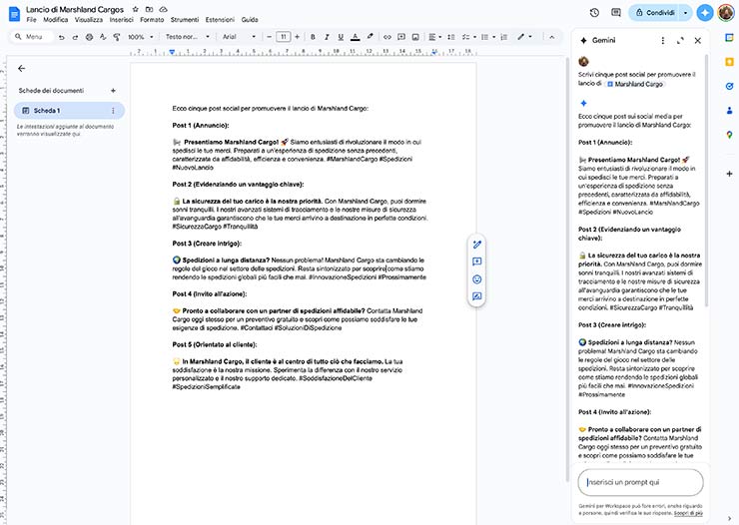Add a new document tab

113,91
